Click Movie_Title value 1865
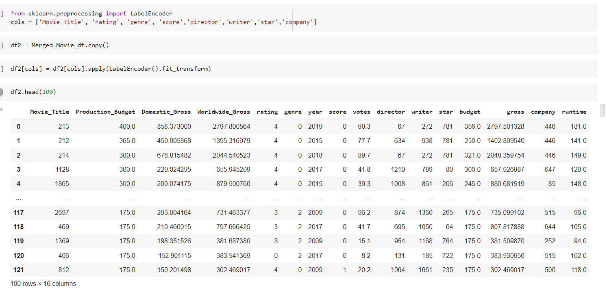This screenshot has height=292, width=607. tap(62, 184)
